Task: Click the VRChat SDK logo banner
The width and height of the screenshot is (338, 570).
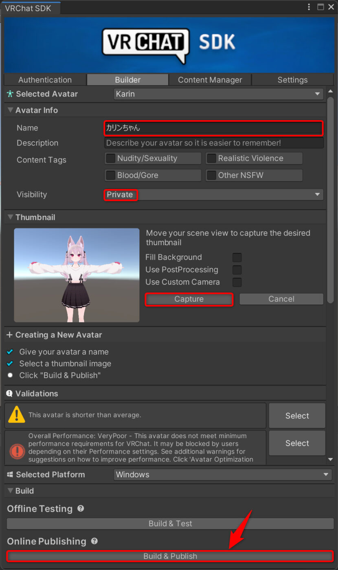Action: tap(169, 45)
